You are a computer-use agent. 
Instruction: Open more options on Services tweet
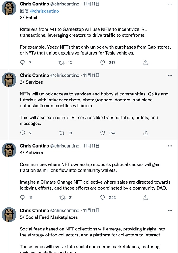pyautogui.click(x=170, y=76)
